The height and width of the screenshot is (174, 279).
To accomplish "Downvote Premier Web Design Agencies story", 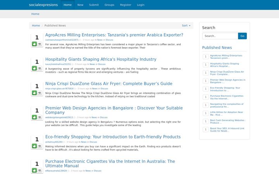I will [x=40, y=117].
